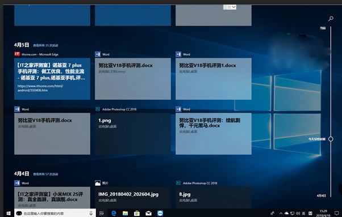The image size is (342, 217).
Task: Open the 努比亚V18手机评测1.docx Word card
Action: click(x=214, y=79)
